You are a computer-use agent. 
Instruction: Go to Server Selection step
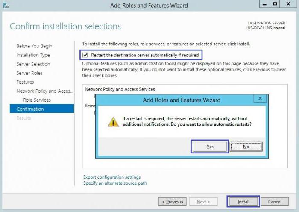tap(33, 64)
